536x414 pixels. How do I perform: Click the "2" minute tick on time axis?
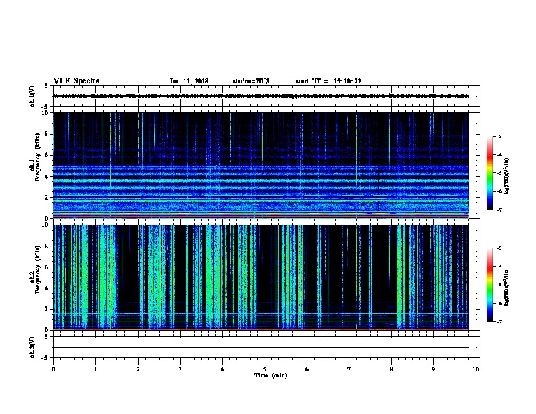coord(138,369)
